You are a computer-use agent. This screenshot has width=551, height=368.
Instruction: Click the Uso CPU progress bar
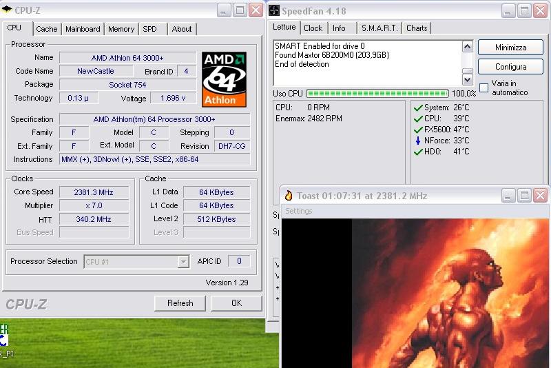click(x=377, y=94)
